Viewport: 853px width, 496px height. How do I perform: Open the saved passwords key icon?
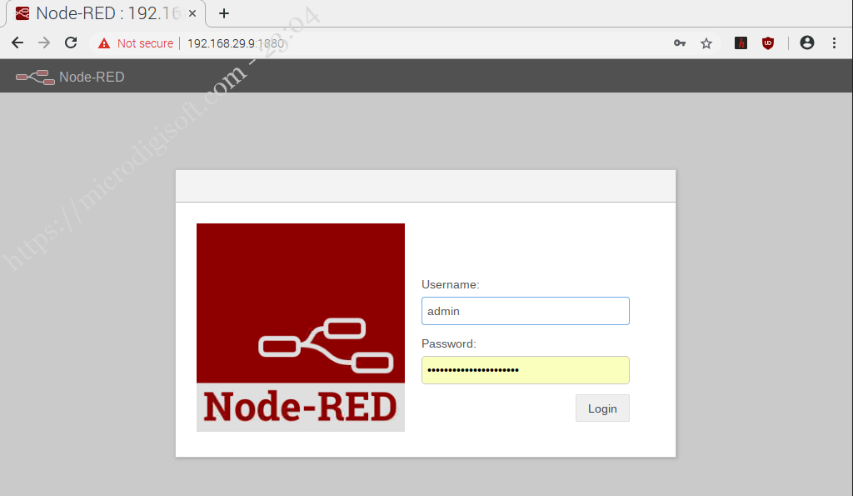679,43
